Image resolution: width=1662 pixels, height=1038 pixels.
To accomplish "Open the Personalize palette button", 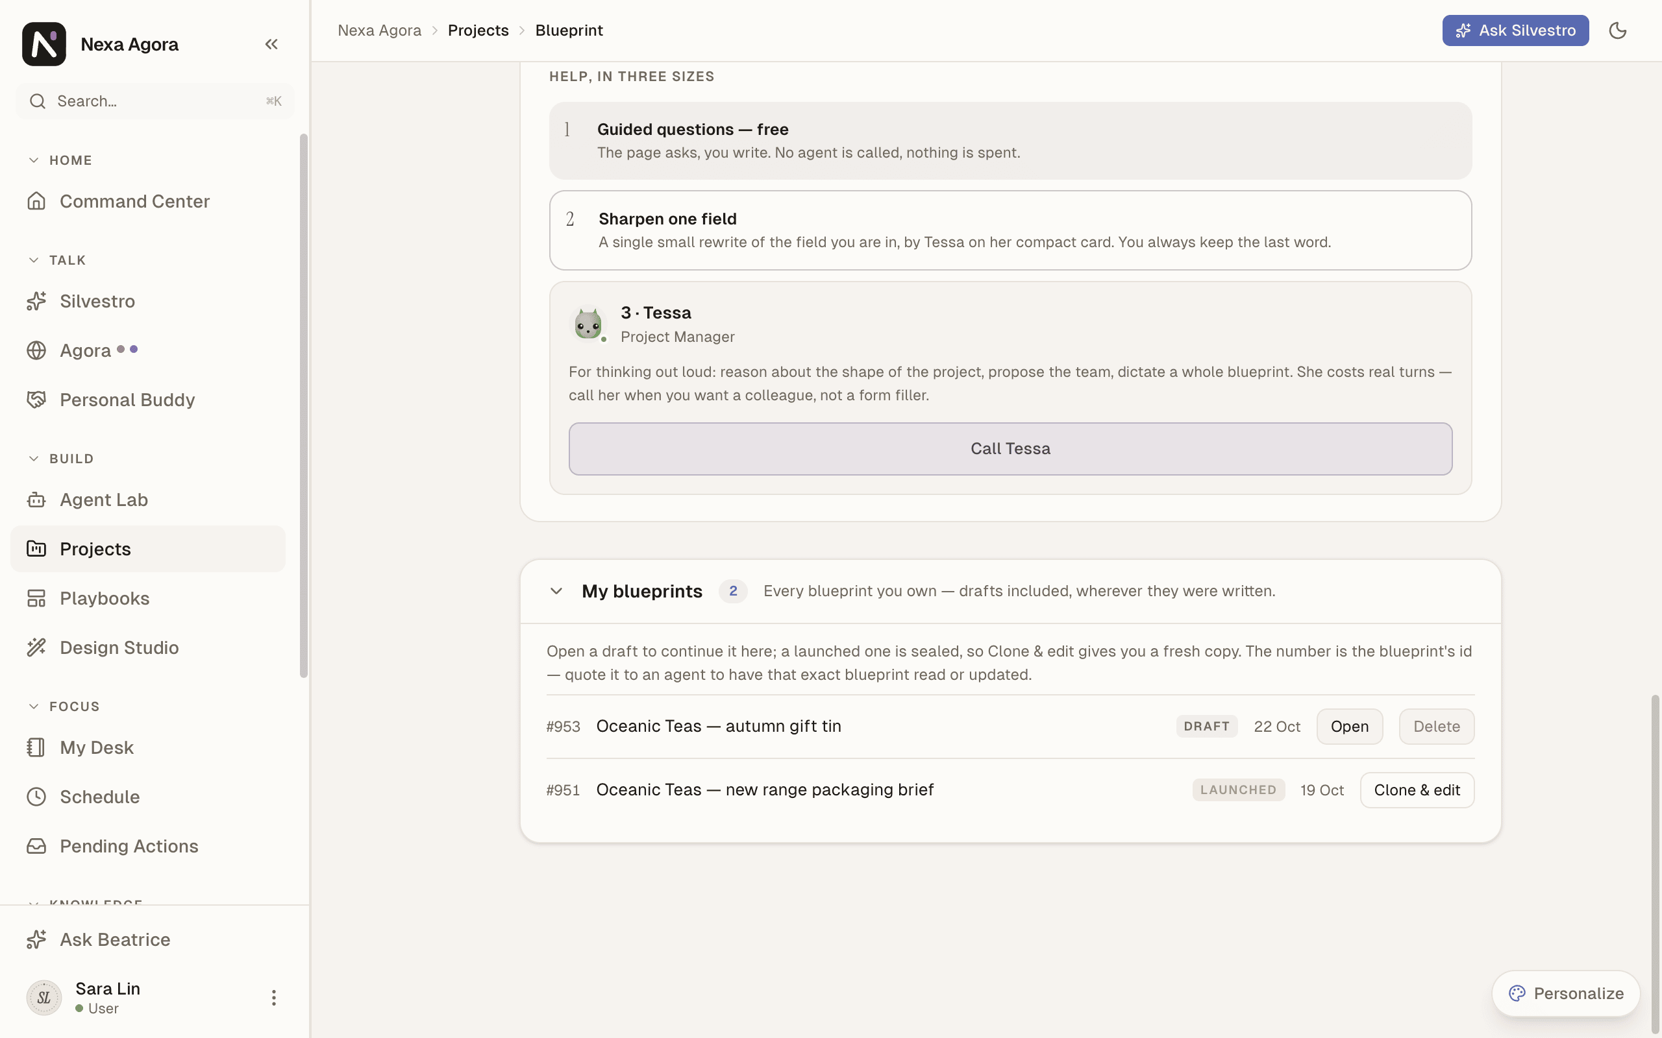I will click(x=1566, y=993).
